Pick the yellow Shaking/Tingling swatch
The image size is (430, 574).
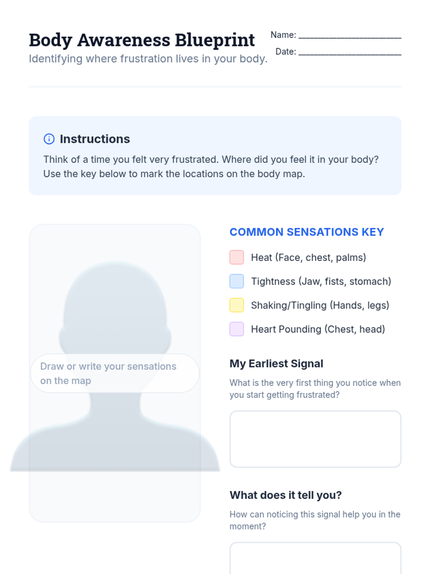coord(236,305)
